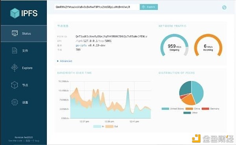This screenshot has height=145, width=236.
Task: Click the China orange pie slice
Action: (x=189, y=99)
